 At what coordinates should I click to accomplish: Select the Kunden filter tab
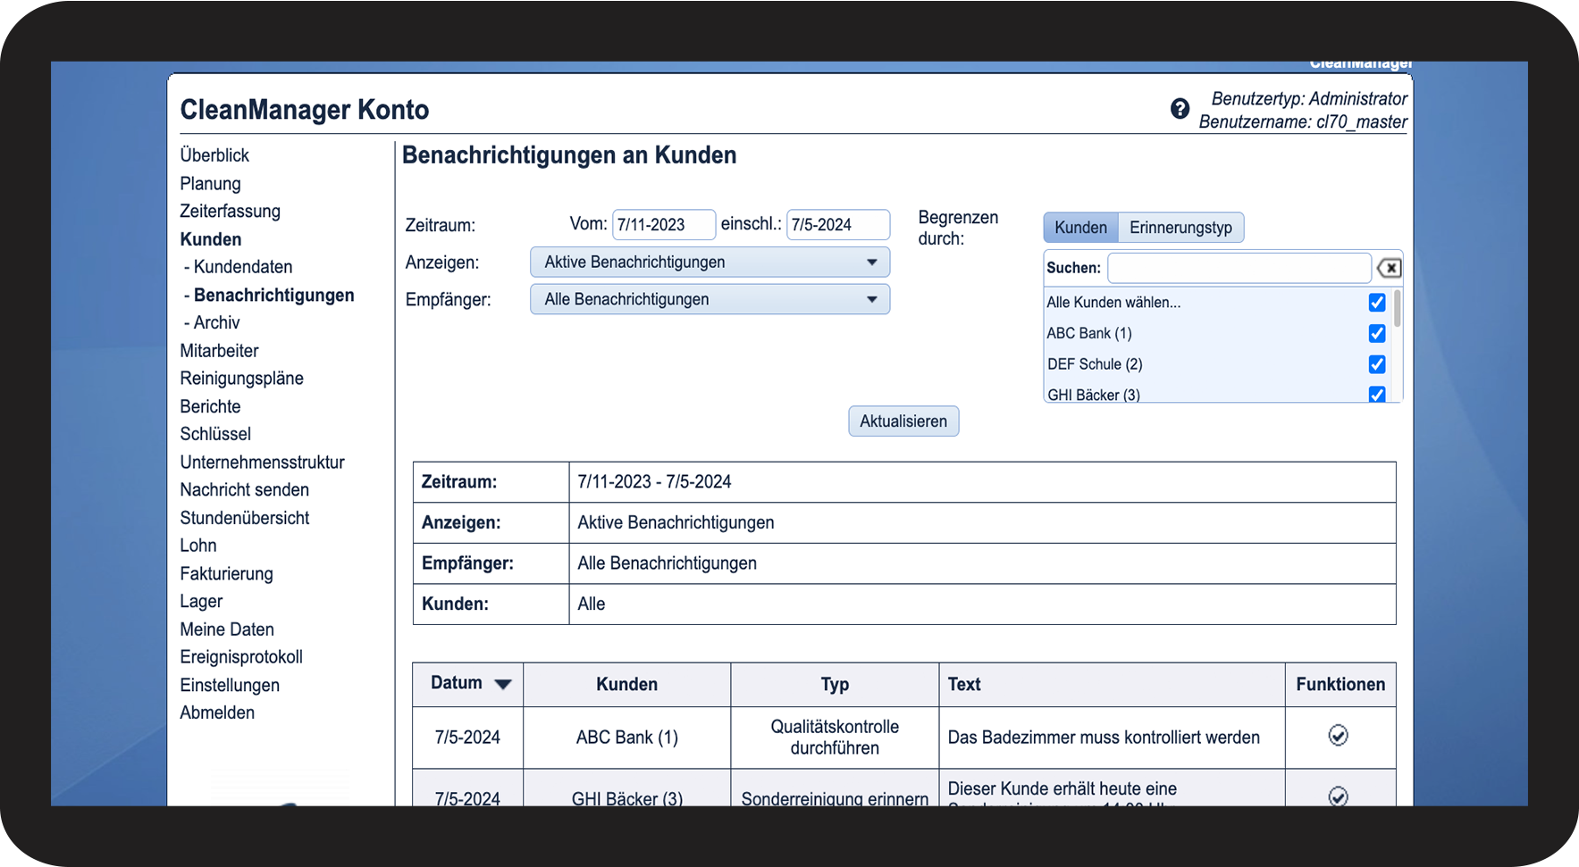click(1080, 228)
